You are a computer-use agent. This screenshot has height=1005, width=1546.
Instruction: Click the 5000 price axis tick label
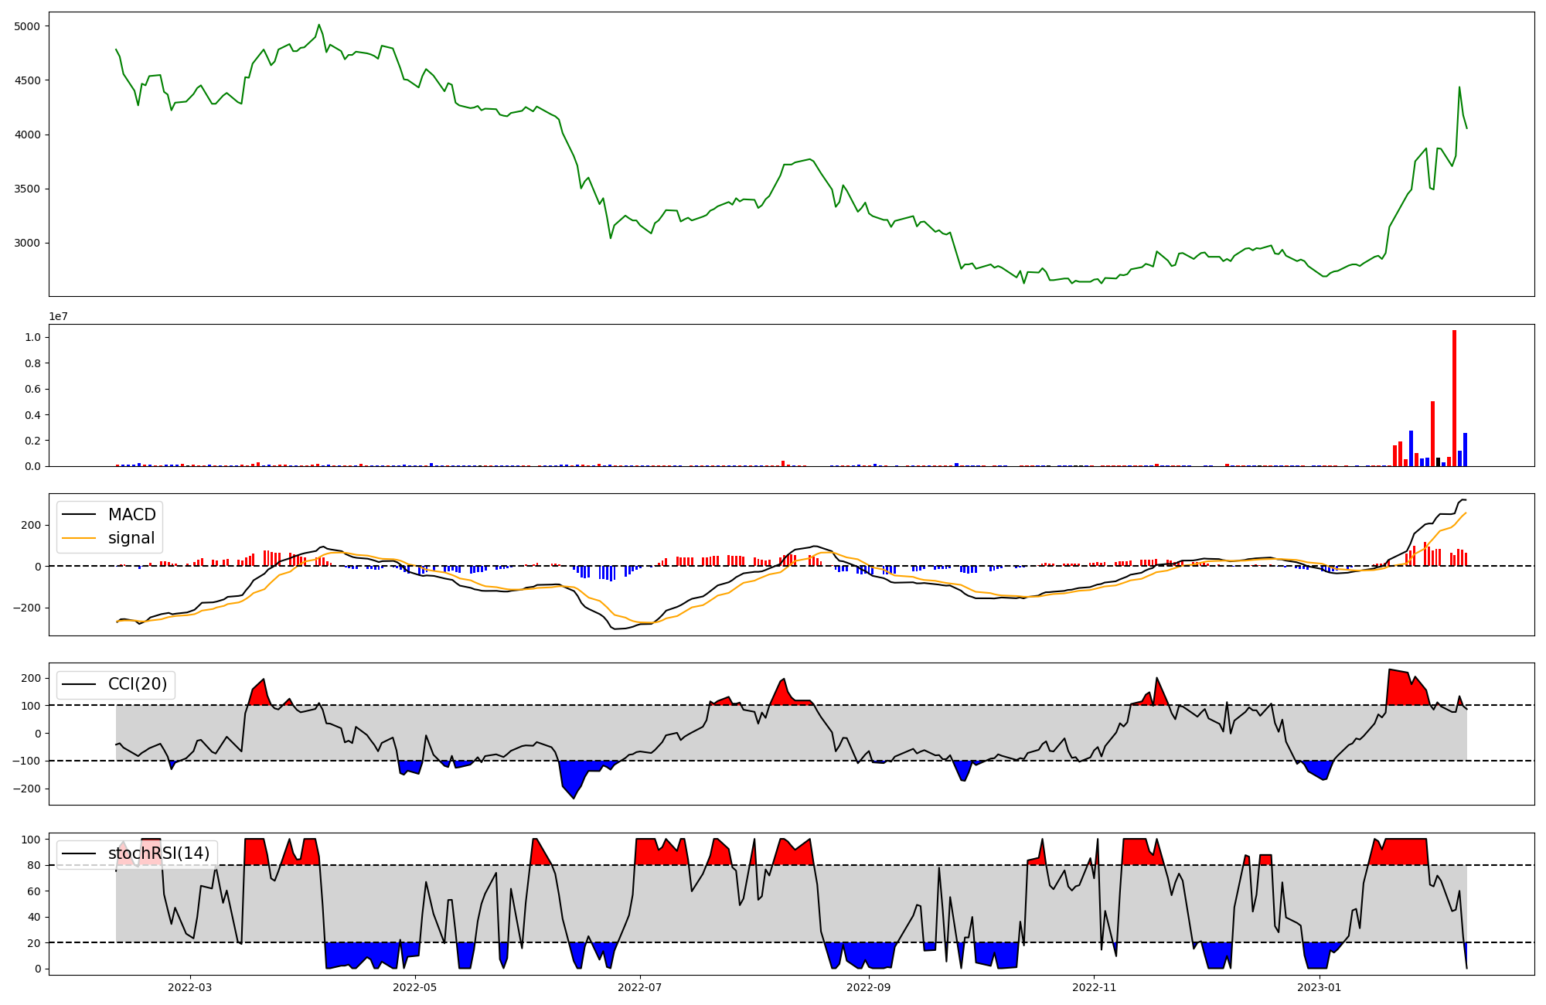point(26,26)
